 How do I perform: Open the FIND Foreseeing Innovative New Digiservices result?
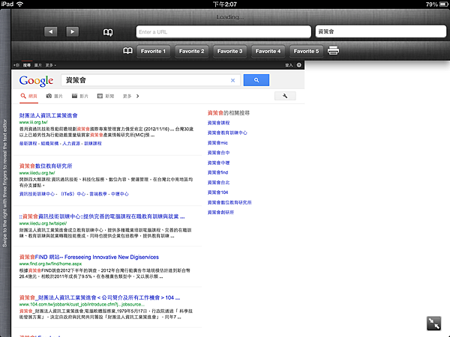pos(89,257)
